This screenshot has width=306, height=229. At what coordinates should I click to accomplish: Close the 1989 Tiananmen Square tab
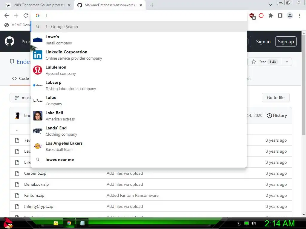point(69,5)
